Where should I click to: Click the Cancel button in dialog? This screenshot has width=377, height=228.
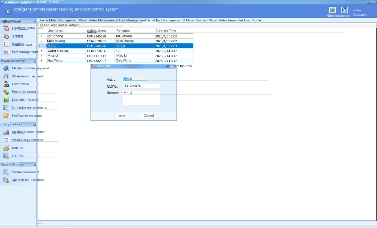pyautogui.click(x=146, y=115)
